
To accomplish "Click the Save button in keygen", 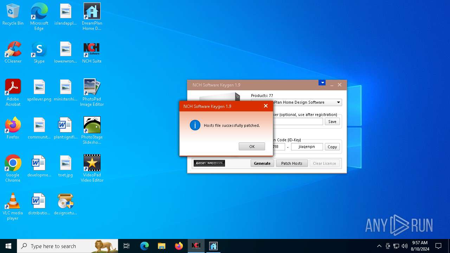I will point(332,122).
